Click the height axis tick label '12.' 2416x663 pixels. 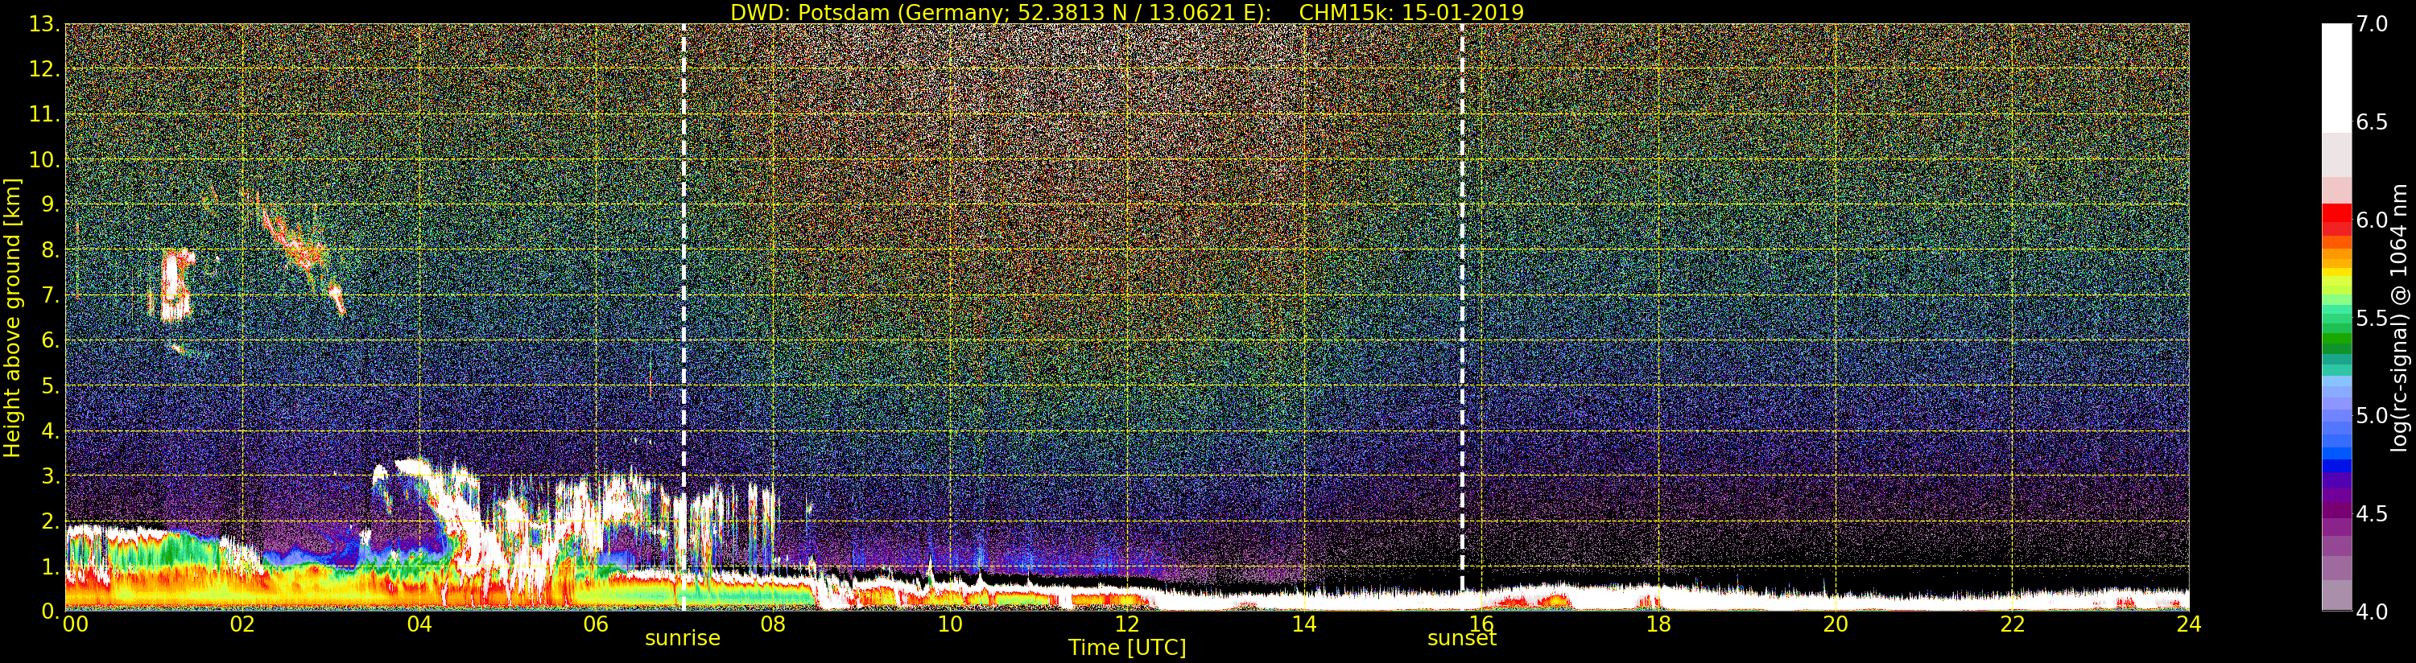(x=44, y=69)
